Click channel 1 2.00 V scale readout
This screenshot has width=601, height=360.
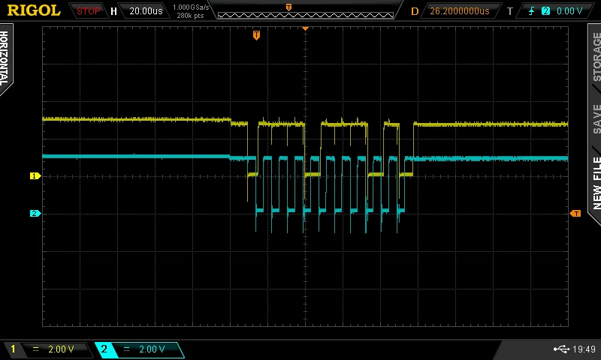coord(61,349)
